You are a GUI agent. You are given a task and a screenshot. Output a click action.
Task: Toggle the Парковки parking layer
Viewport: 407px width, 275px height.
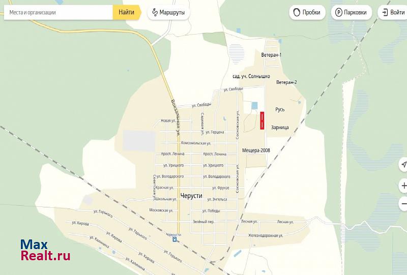351,12
